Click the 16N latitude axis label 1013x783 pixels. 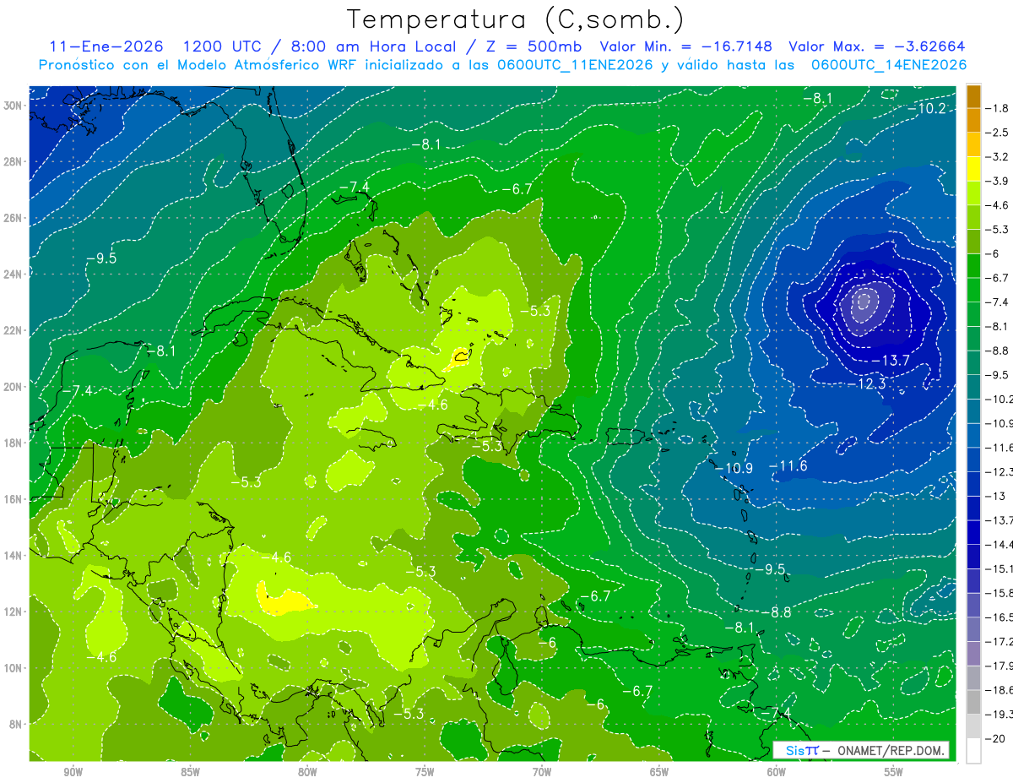coord(14,499)
